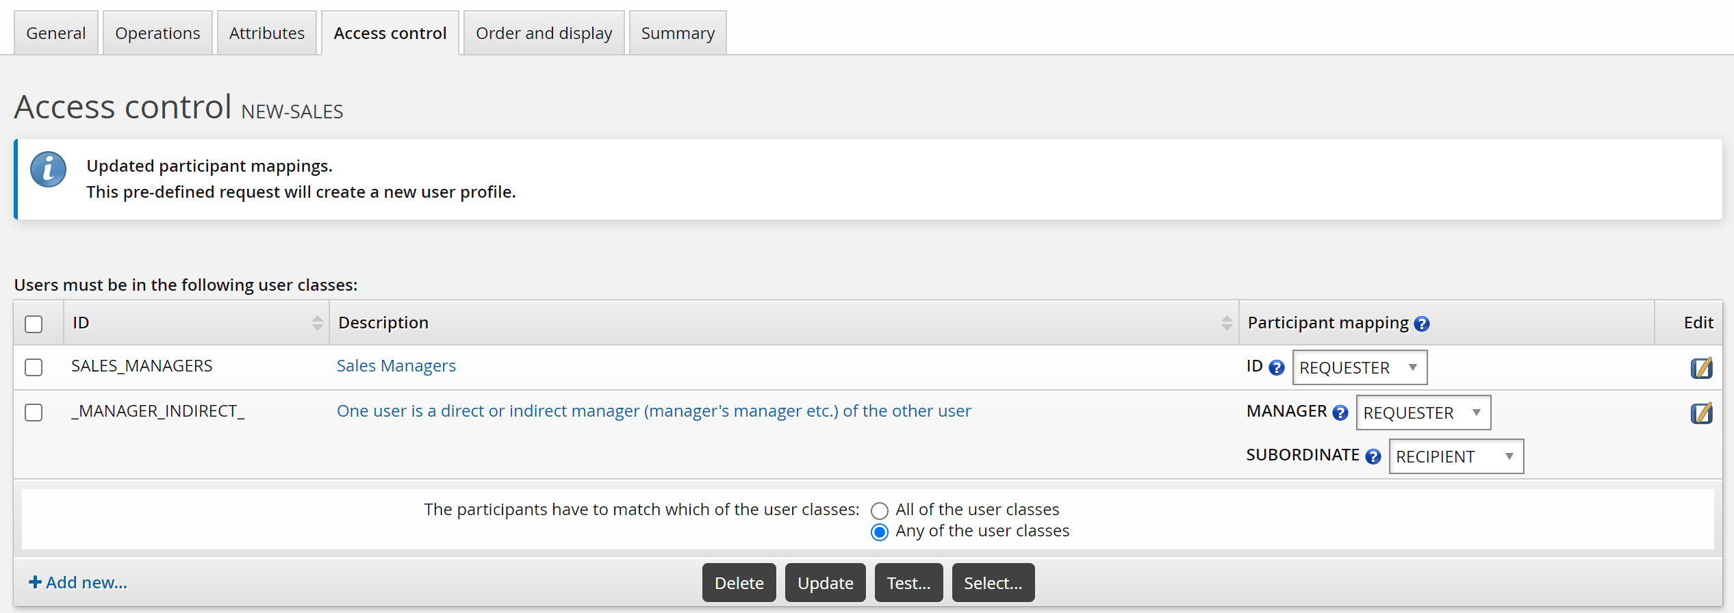Image resolution: width=1734 pixels, height=613 pixels.
Task: Select "All of the user classes" radio
Action: (880, 510)
